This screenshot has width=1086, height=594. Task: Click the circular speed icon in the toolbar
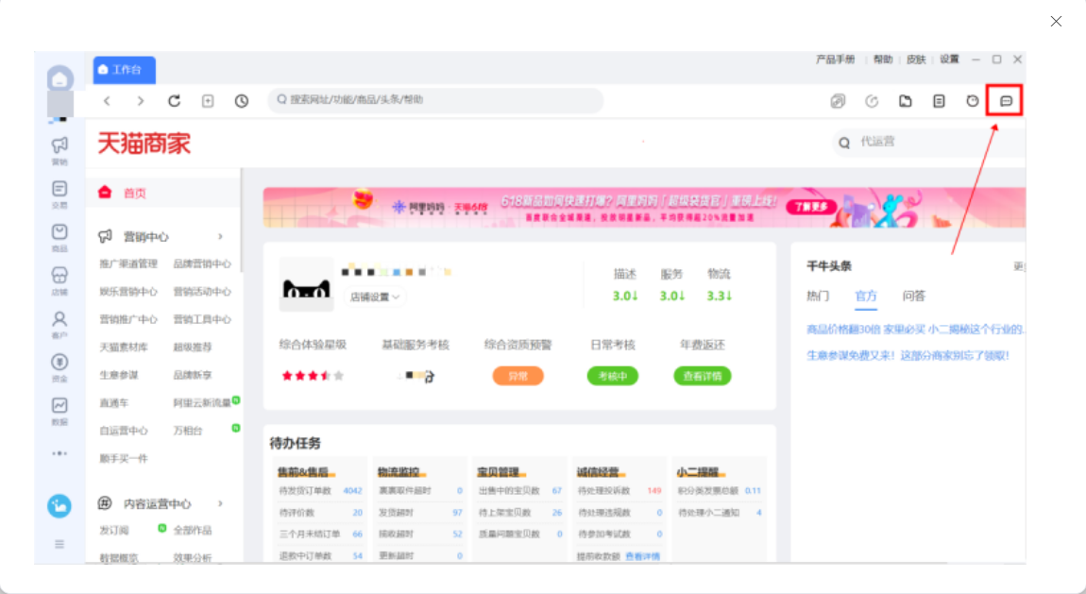click(x=872, y=101)
